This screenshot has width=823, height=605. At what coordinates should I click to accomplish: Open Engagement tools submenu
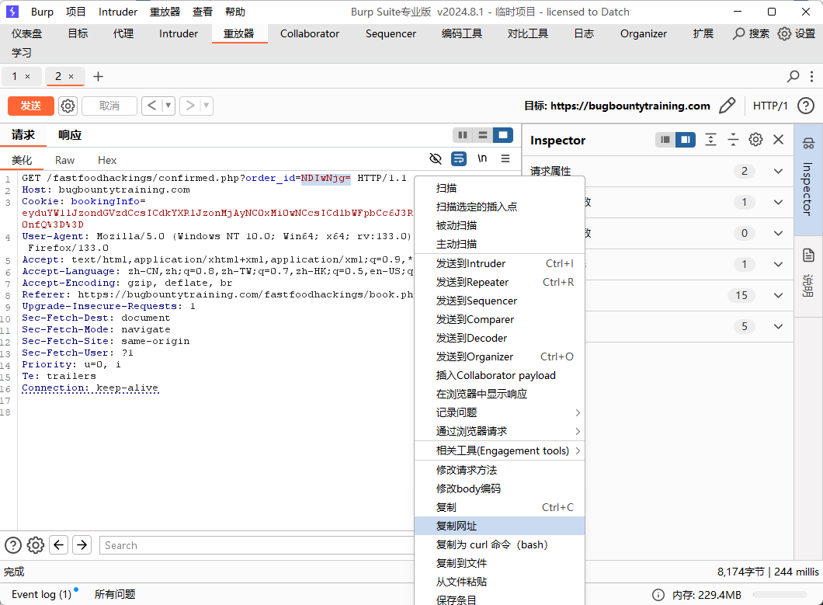coord(499,450)
